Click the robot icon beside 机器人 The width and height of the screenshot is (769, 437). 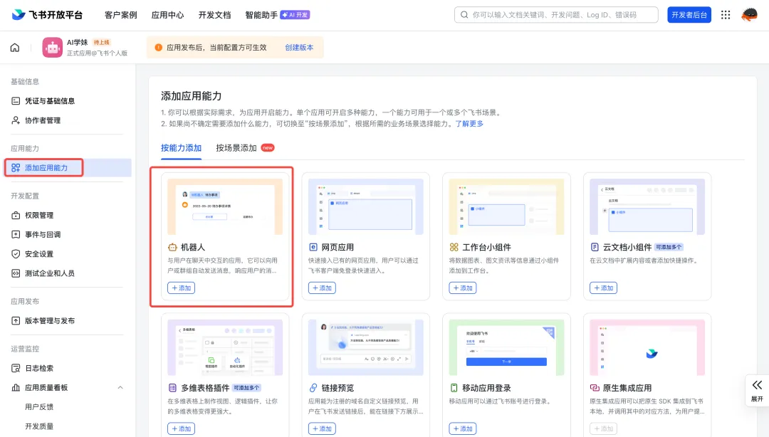[x=172, y=247]
